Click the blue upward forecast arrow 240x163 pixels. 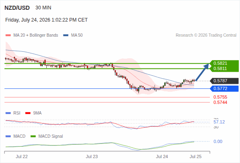tap(202, 72)
